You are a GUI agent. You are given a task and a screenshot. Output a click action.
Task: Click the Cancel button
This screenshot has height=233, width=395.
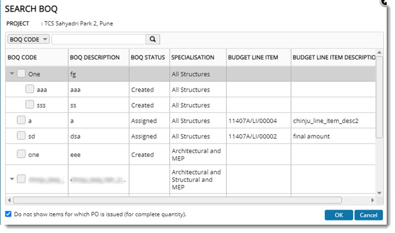[x=368, y=215]
